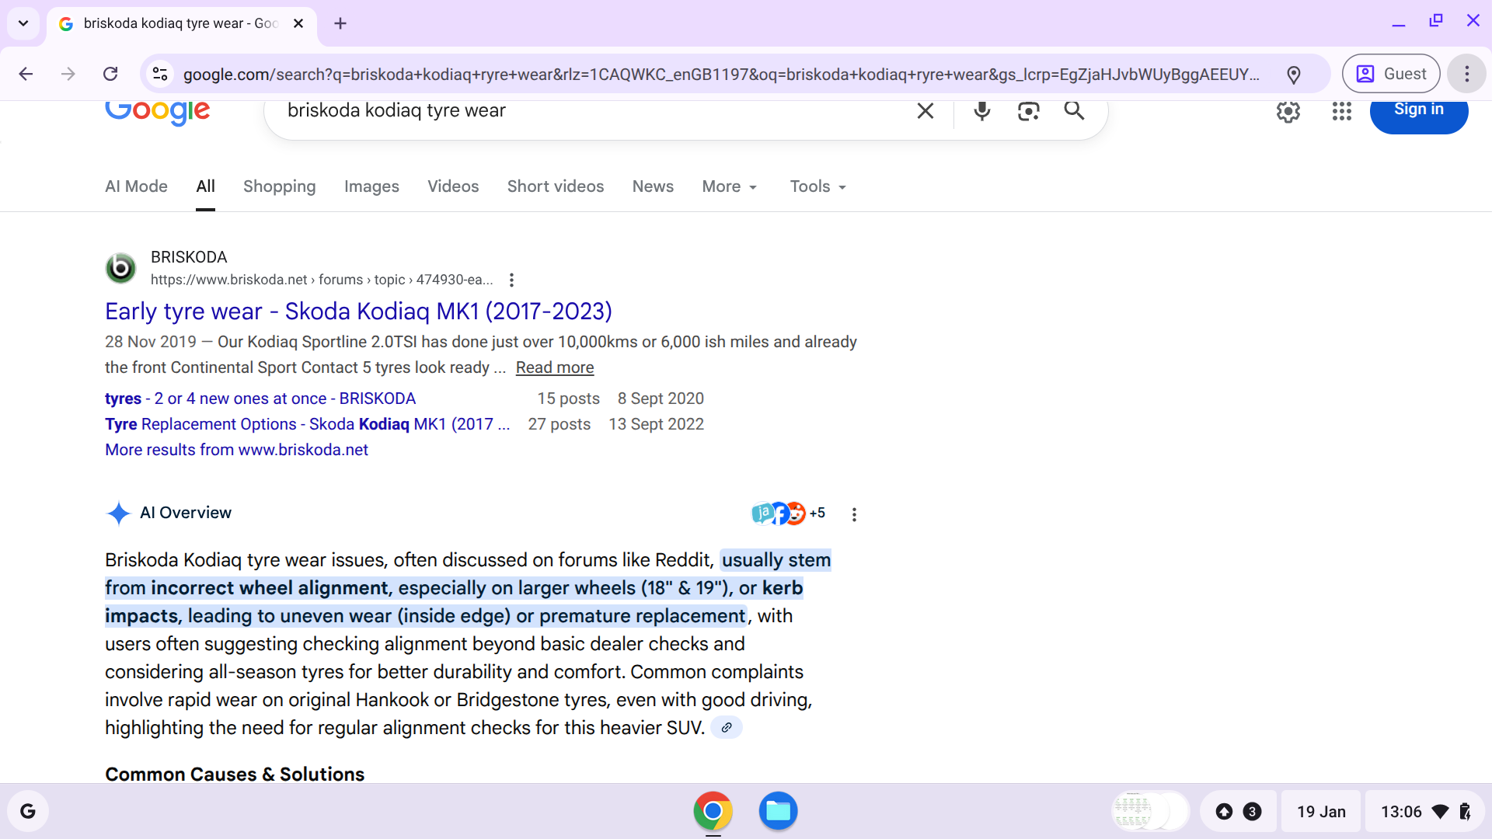
Task: Open the Tools dropdown
Action: [x=817, y=186]
